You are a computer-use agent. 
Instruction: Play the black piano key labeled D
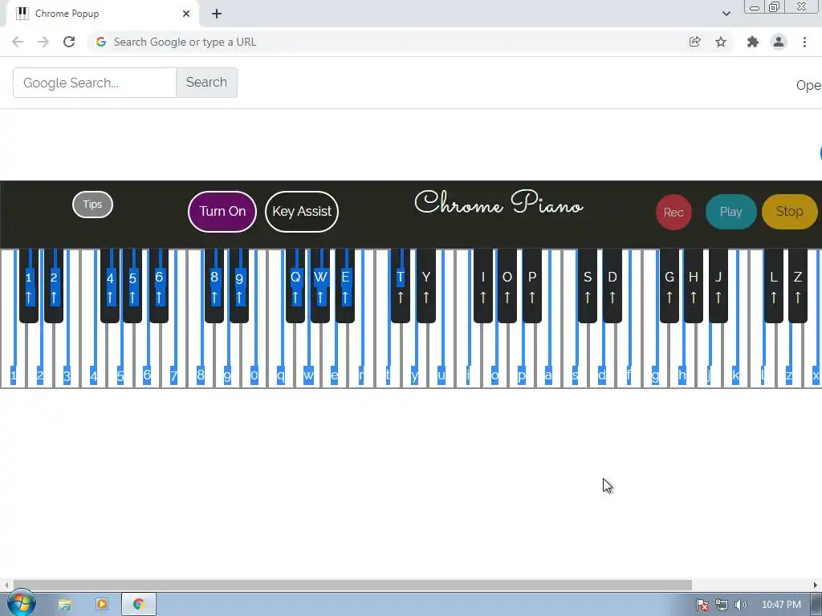click(x=612, y=286)
